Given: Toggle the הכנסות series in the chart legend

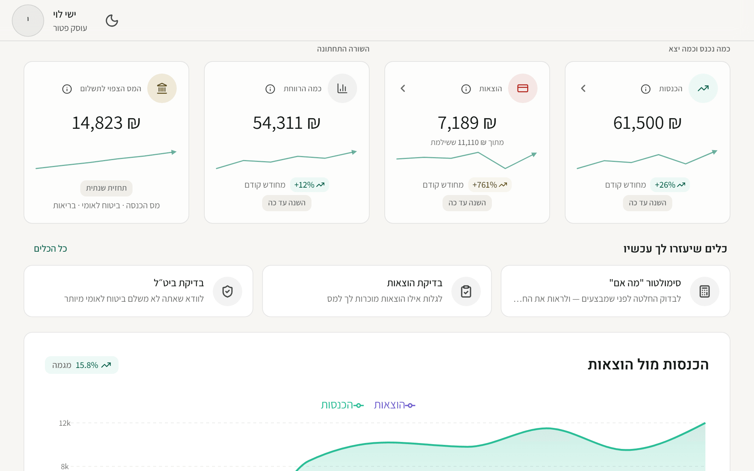Looking at the screenshot, I should [x=342, y=405].
